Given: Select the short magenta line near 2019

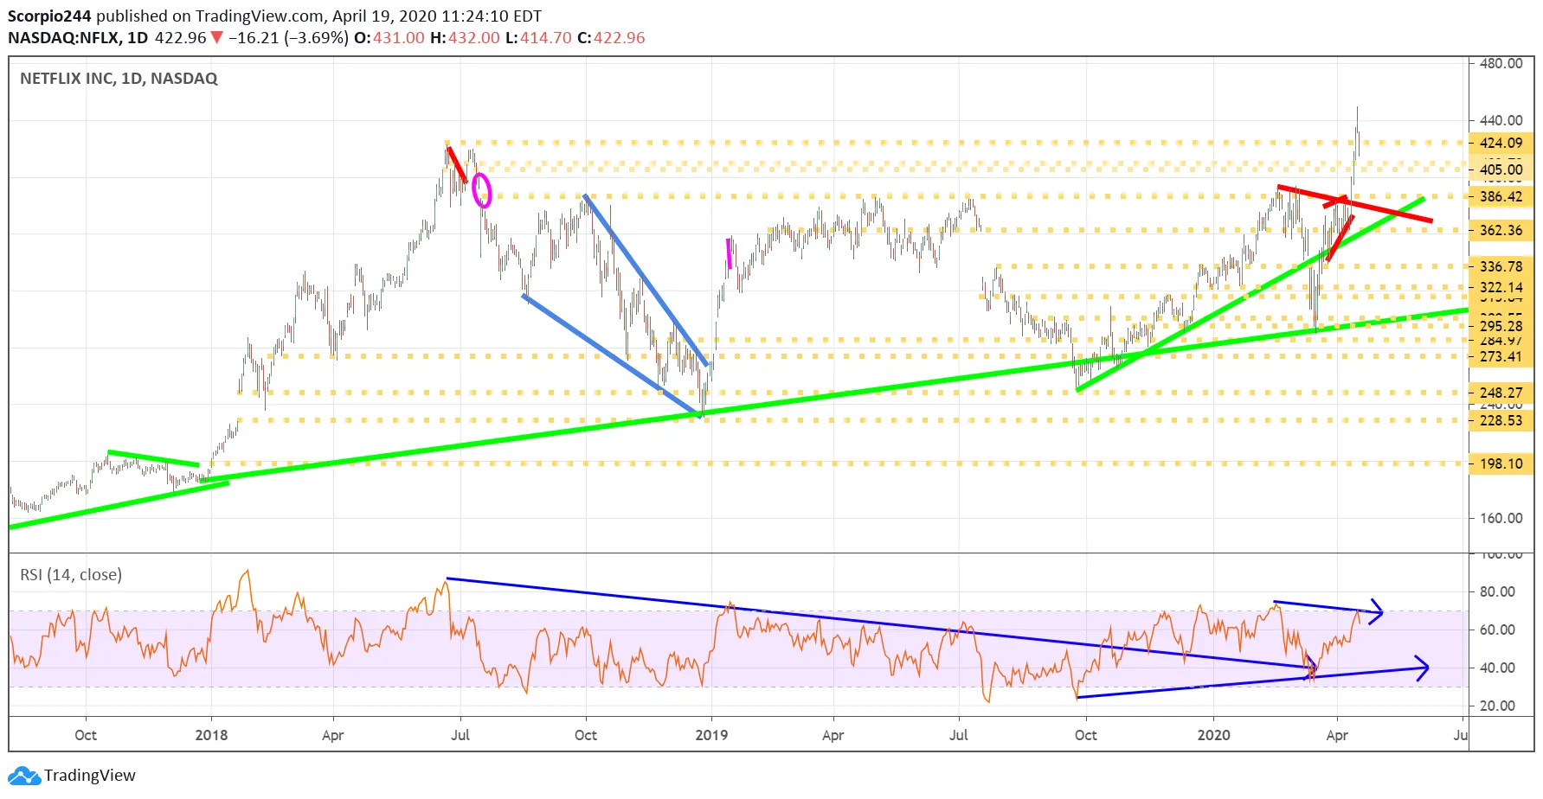Looking at the screenshot, I should 730,253.
